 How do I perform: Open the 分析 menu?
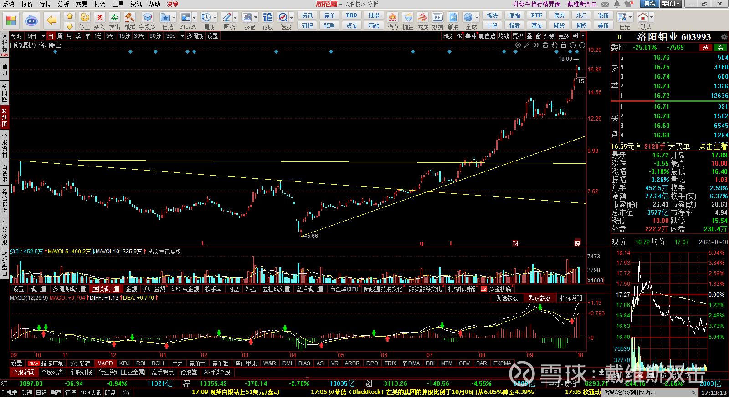click(63, 4)
